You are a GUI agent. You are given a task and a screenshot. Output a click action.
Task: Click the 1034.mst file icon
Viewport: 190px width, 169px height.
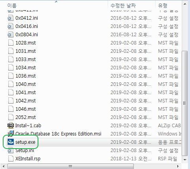tap(11, 68)
